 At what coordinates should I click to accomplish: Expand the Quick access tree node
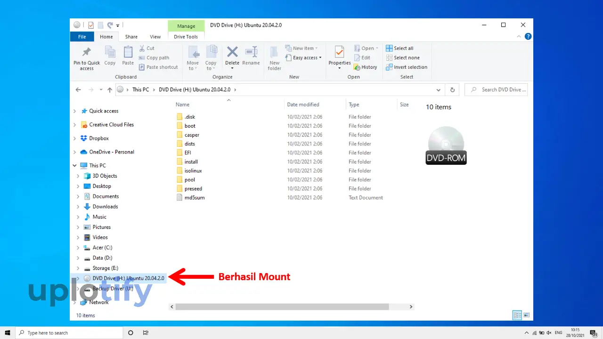(74, 111)
